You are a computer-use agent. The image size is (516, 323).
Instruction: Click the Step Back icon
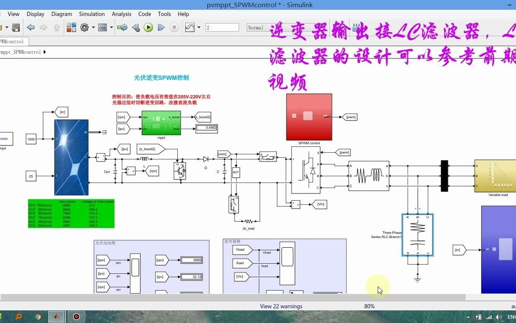[135, 27]
